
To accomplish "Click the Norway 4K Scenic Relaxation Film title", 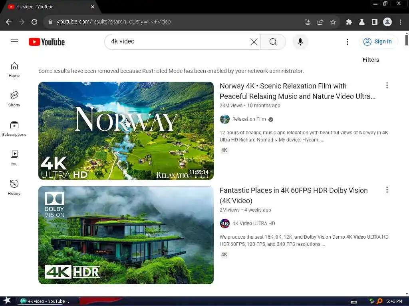I will [x=298, y=91].
